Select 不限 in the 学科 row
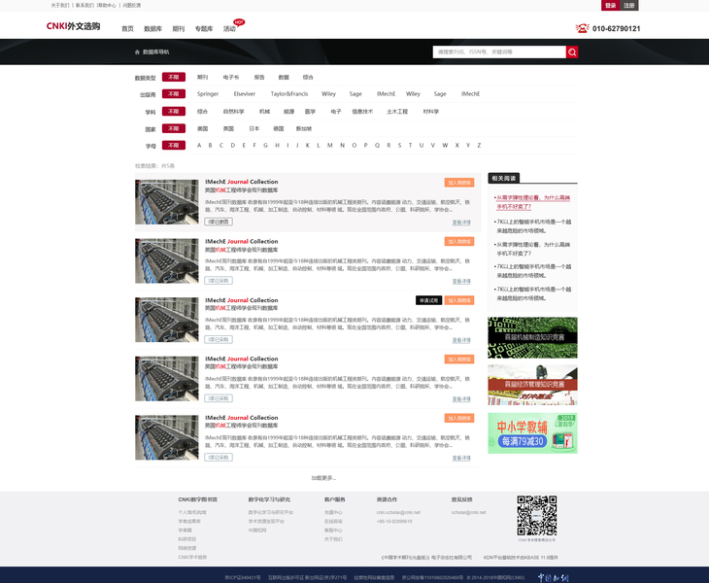This screenshot has width=709, height=583. (x=174, y=112)
